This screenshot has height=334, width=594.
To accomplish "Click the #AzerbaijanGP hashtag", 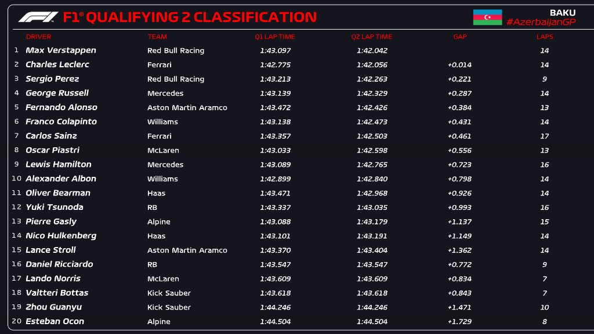I will (x=541, y=22).
